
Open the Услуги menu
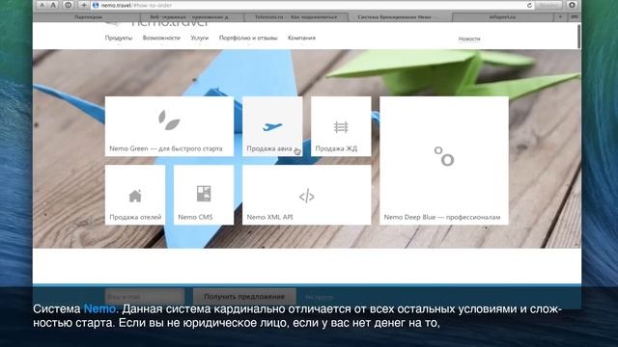pyautogui.click(x=200, y=38)
